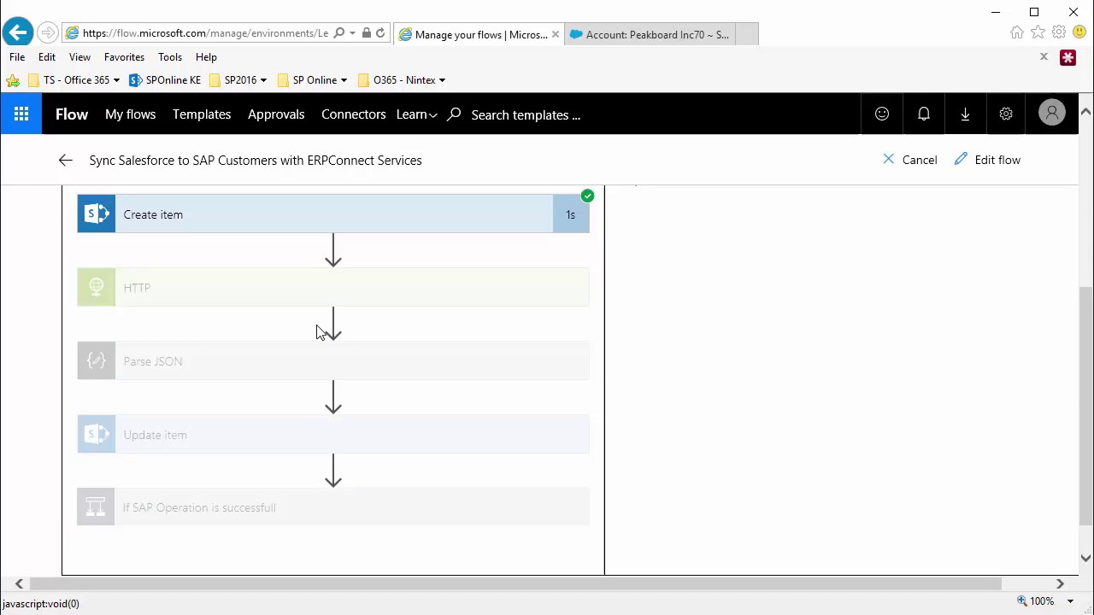The image size is (1094, 615).
Task: Click the Search templates input field
Action: click(x=526, y=115)
